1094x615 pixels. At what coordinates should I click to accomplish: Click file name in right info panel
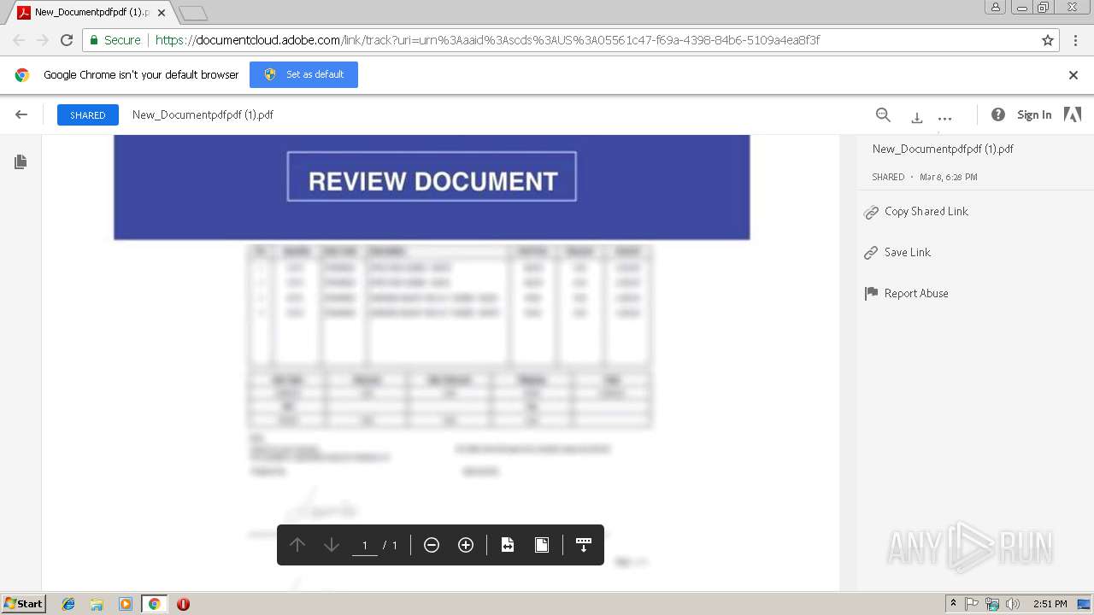(943, 149)
